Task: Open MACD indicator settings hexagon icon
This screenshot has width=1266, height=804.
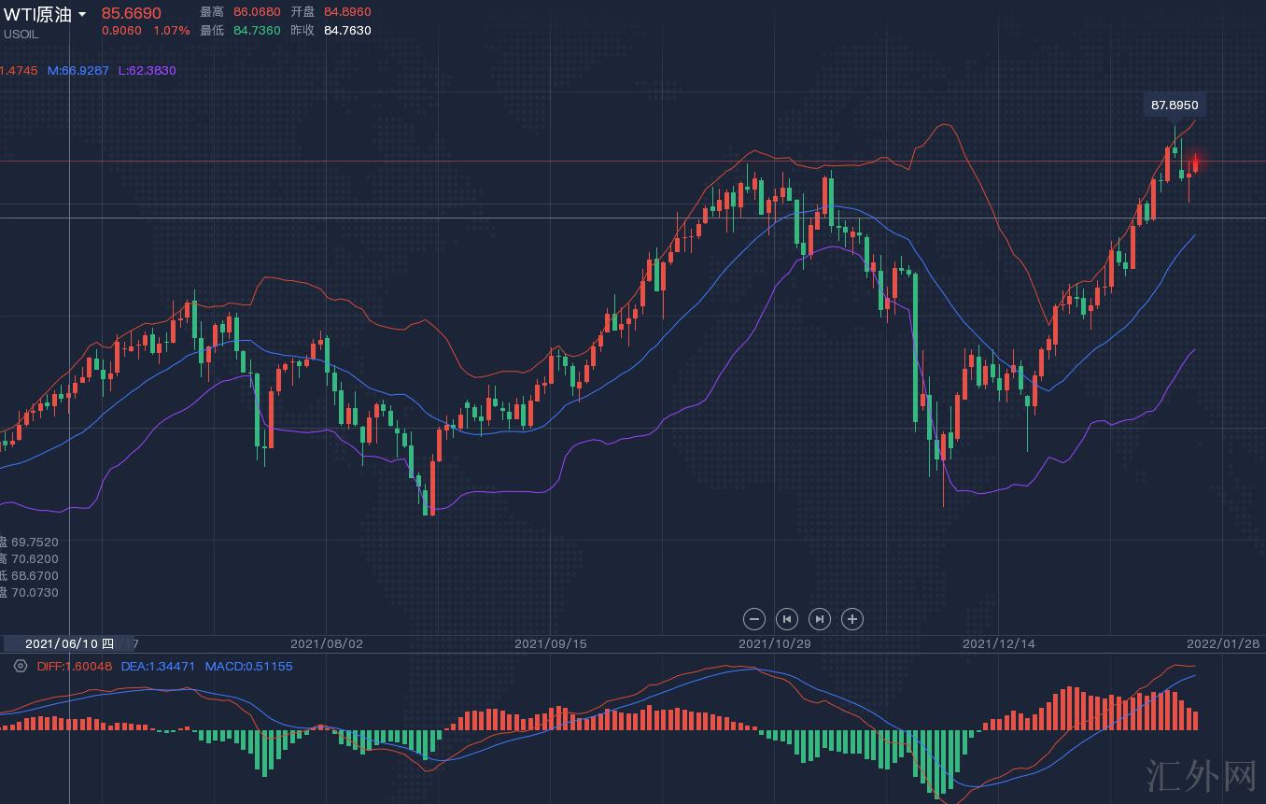Action: [x=20, y=666]
